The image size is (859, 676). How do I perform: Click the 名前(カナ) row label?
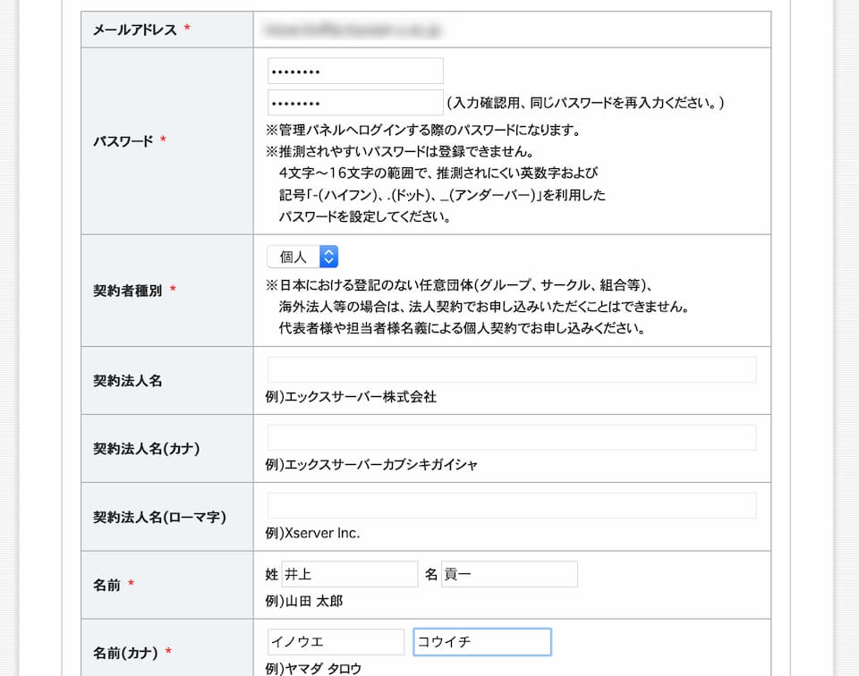click(x=126, y=653)
